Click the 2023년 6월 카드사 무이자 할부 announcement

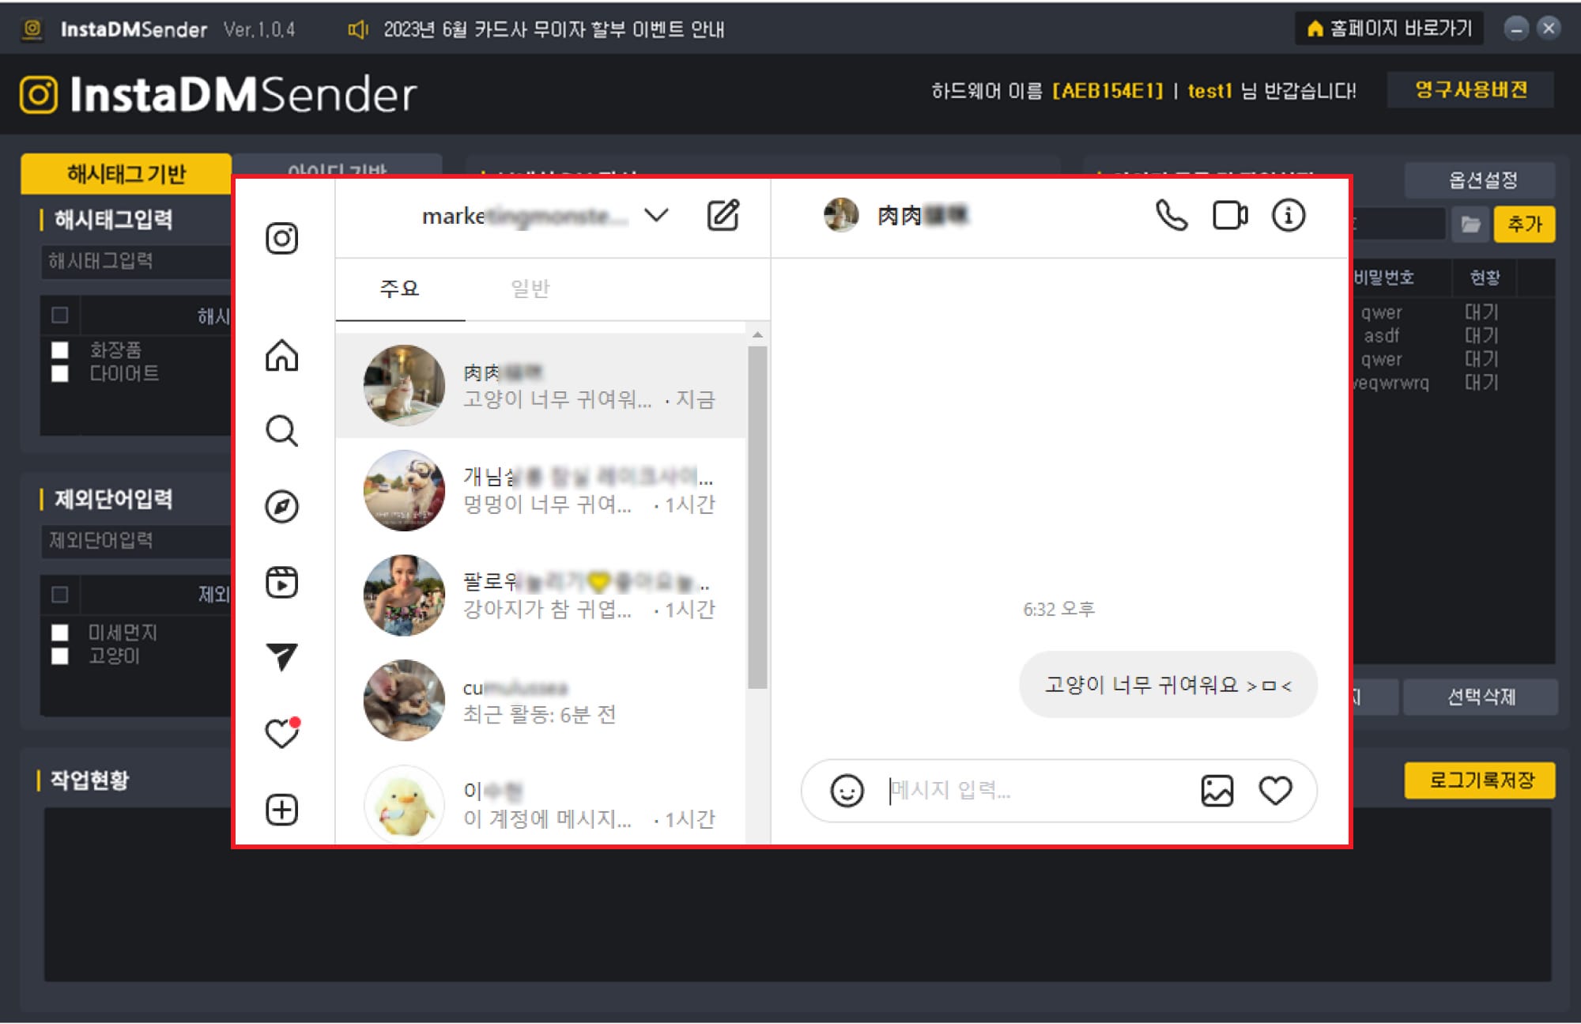click(553, 29)
